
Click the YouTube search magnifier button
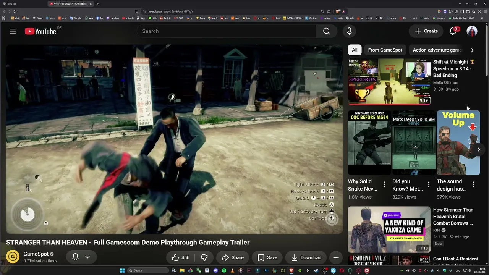tap(327, 31)
